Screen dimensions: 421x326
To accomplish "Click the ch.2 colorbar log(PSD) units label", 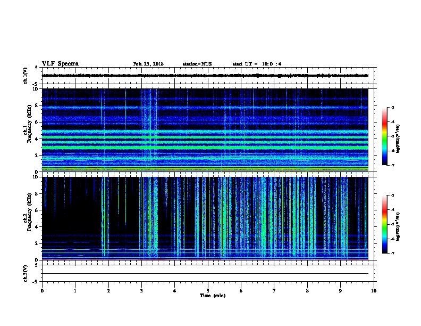I will 398,226.
